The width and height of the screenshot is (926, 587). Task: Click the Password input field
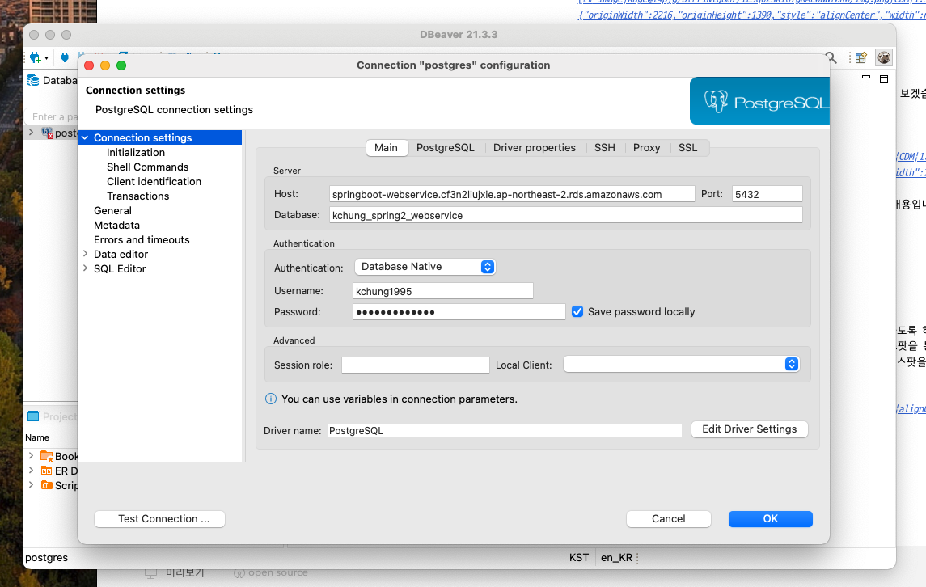coord(459,312)
